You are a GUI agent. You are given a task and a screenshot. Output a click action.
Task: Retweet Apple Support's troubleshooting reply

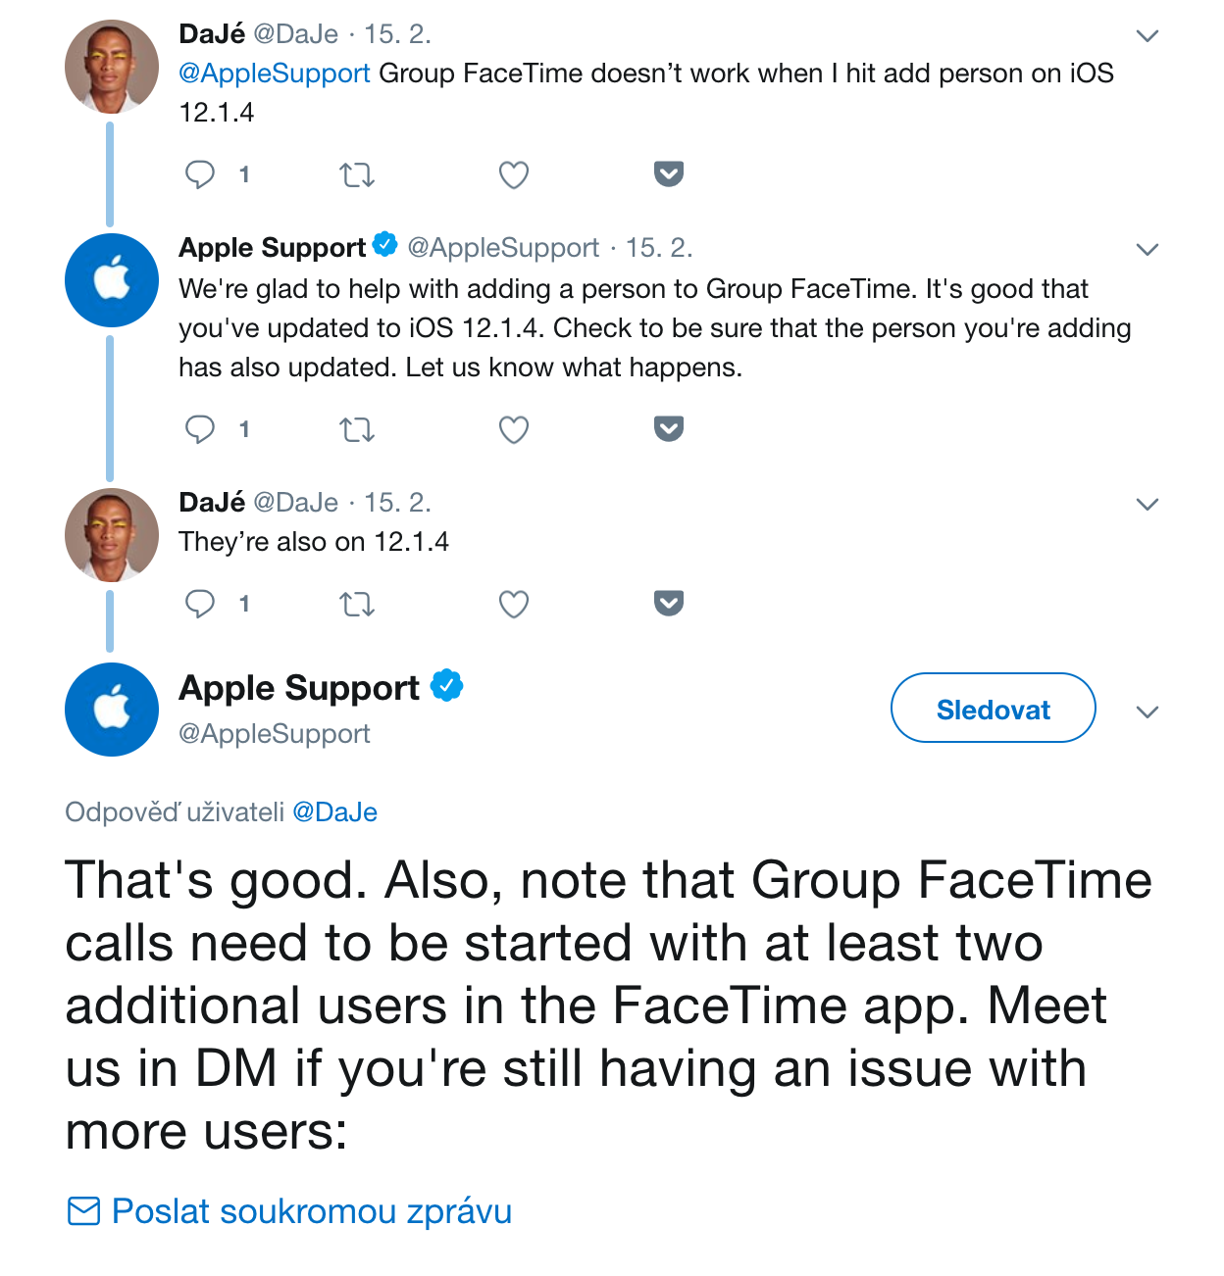pyautogui.click(x=357, y=428)
